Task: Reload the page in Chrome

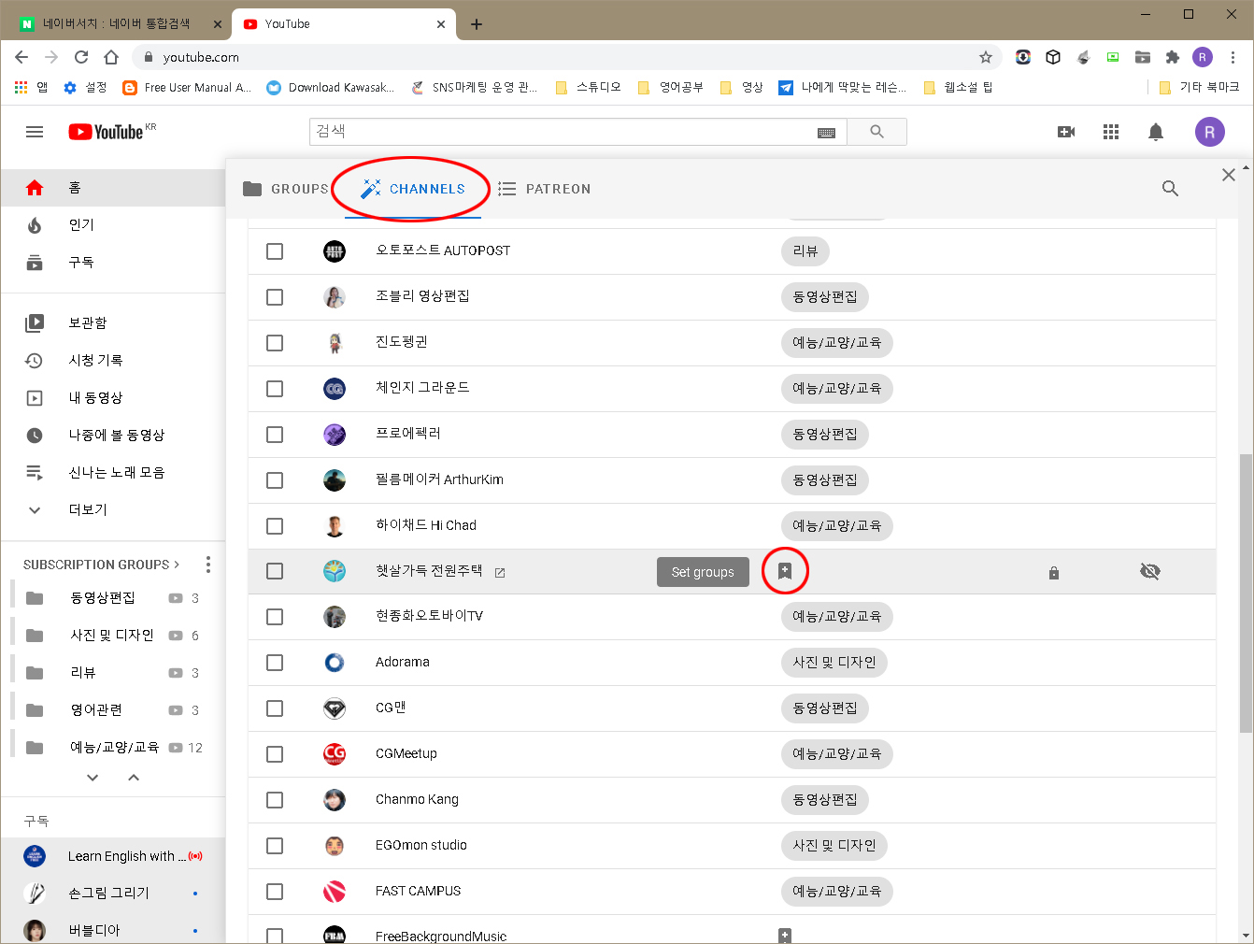Action: tap(81, 57)
